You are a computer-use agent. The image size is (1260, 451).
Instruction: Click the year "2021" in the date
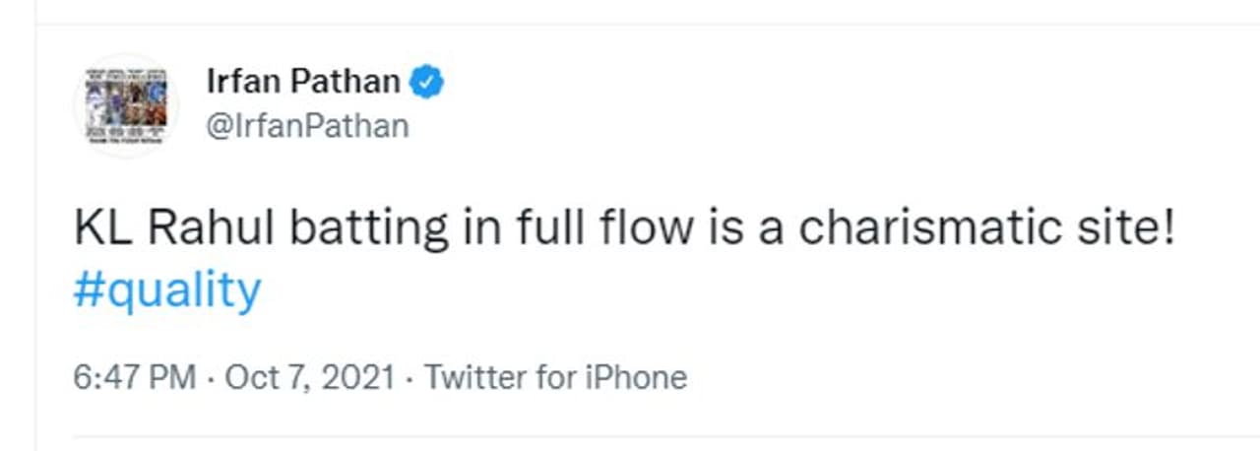pyautogui.click(x=359, y=377)
